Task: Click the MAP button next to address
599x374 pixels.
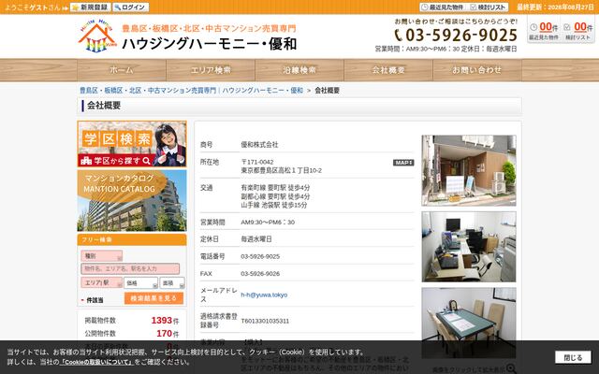Action: pos(403,163)
